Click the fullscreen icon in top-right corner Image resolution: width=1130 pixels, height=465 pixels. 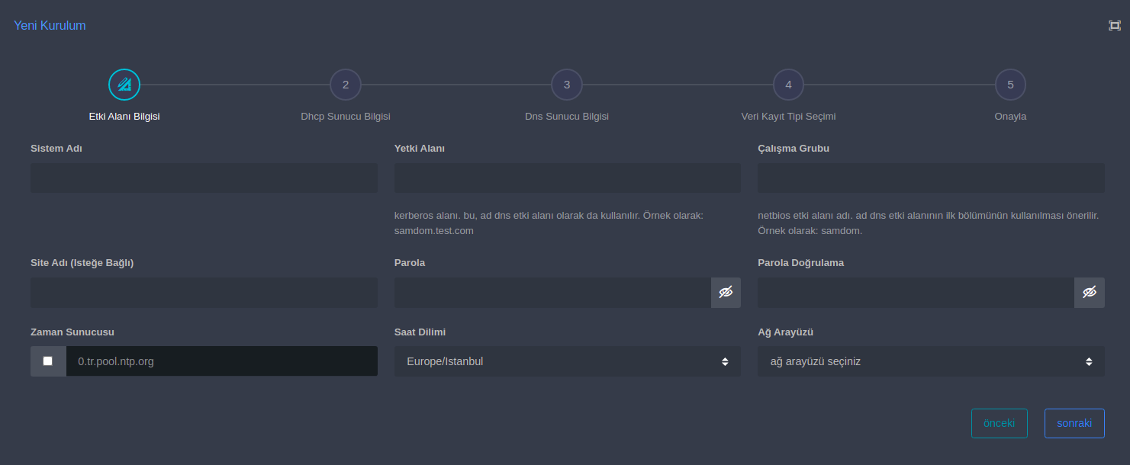coord(1114,25)
